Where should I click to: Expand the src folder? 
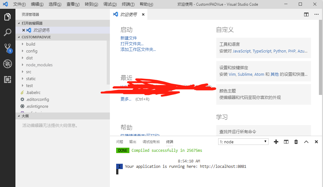[23, 72]
